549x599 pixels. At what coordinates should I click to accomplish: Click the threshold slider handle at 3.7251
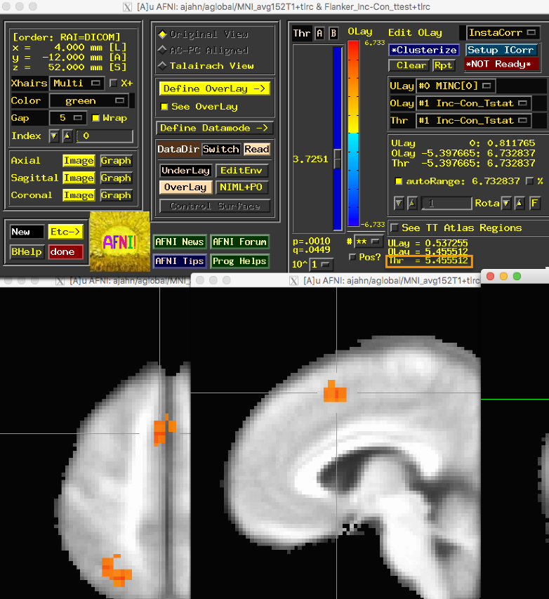click(338, 159)
